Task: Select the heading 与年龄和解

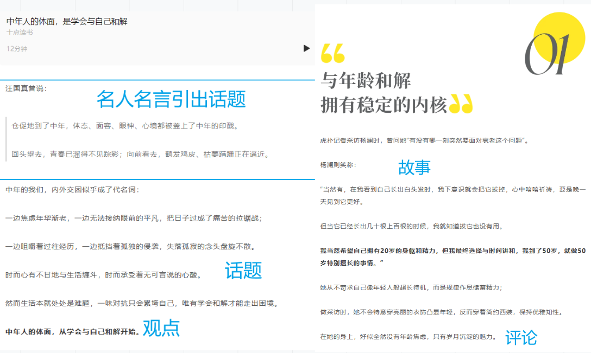Action: (x=366, y=81)
